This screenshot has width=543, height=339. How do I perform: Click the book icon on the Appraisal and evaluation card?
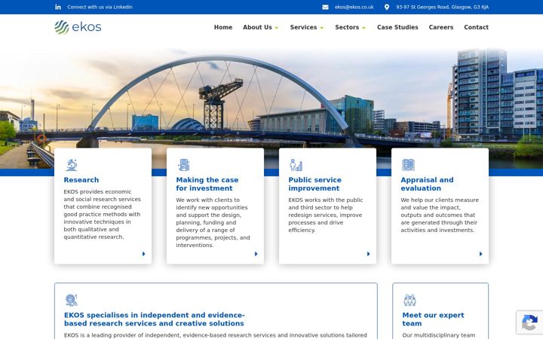(408, 165)
